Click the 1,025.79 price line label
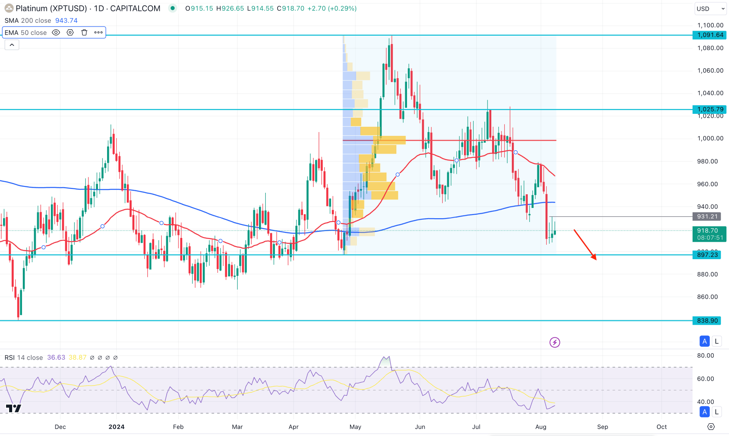Screen dimensions: 729x436 point(710,109)
